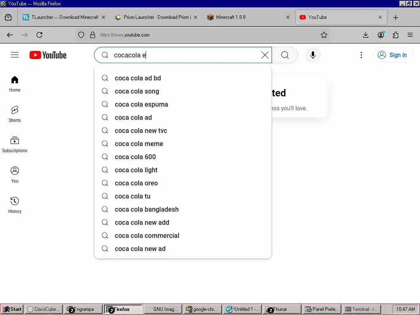Close the YouTube tab

[380, 17]
